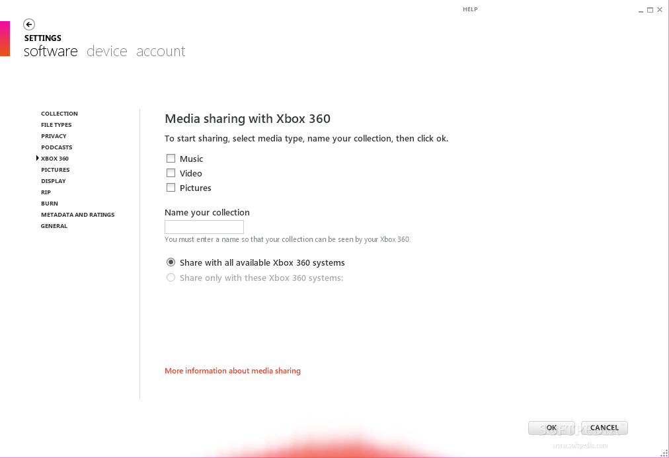This screenshot has height=458, width=669.
Task: Enable the Music sharing checkbox
Action: point(171,159)
